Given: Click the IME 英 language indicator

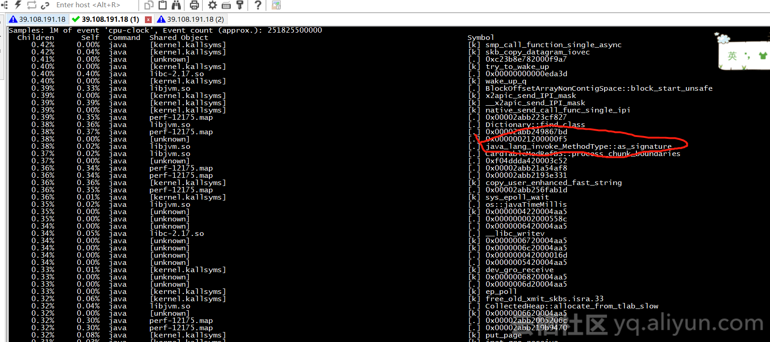Looking at the screenshot, I should point(732,56).
